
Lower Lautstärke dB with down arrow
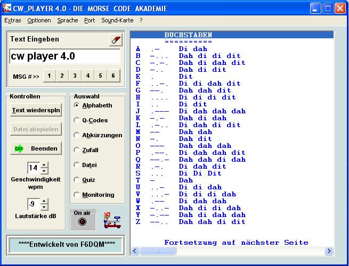coord(44,207)
